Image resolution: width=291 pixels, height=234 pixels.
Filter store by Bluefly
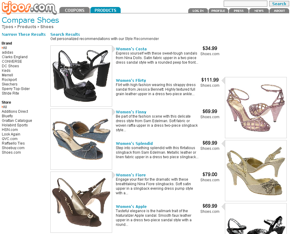click(7, 116)
